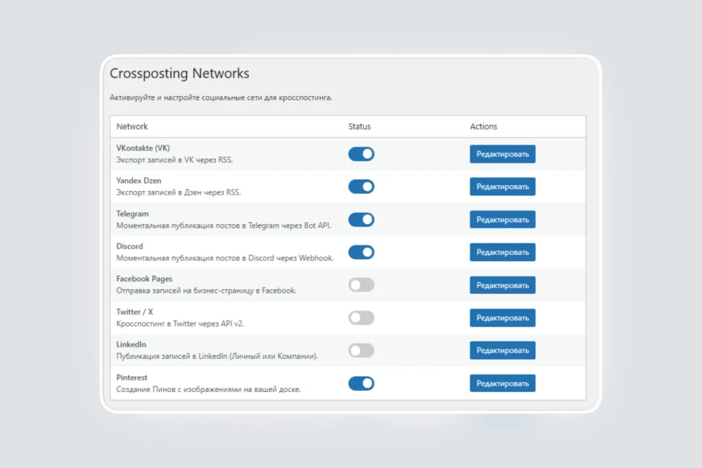Click description 'Экспорт записей в Дзен через RSS.'
The width and height of the screenshot is (702, 468).
179,193
